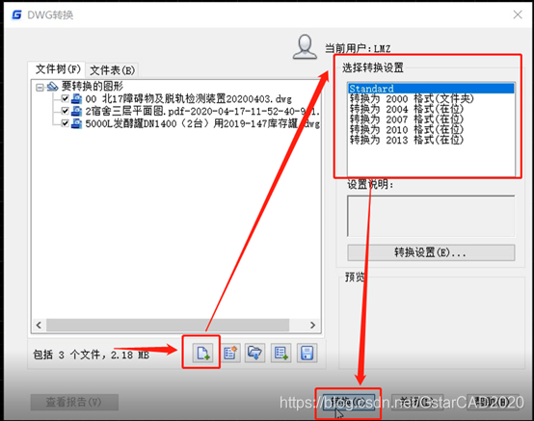Open the 转换设置(E)... dialog

pyautogui.click(x=431, y=252)
